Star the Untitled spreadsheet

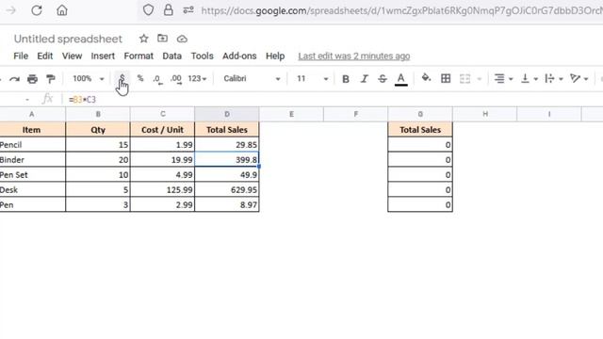(144, 39)
